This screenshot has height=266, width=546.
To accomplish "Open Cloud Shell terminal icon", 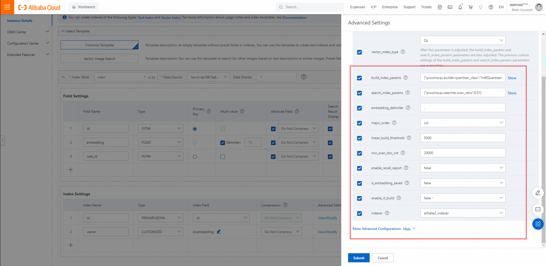I will (450, 7).
